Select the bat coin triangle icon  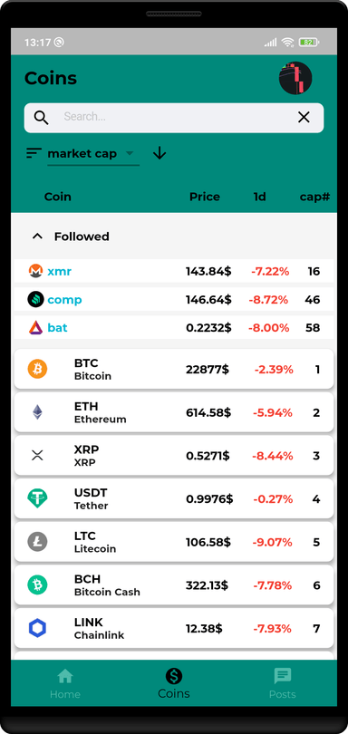click(x=35, y=328)
